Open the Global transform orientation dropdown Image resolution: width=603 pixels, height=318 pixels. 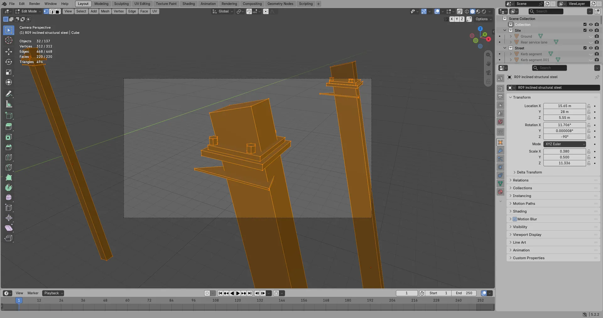(x=223, y=11)
